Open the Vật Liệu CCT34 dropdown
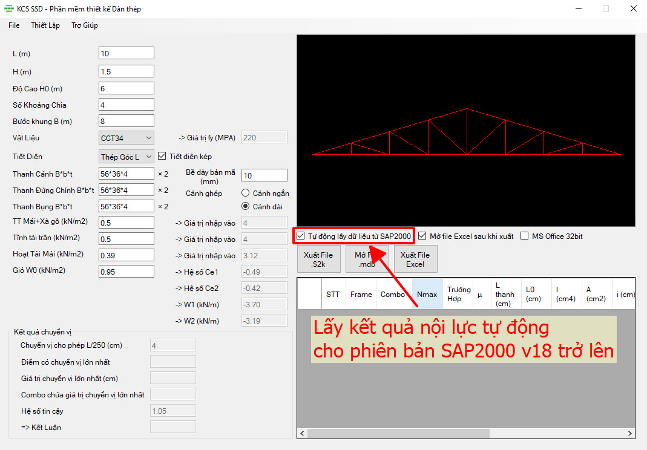647x450 pixels. pyautogui.click(x=126, y=138)
